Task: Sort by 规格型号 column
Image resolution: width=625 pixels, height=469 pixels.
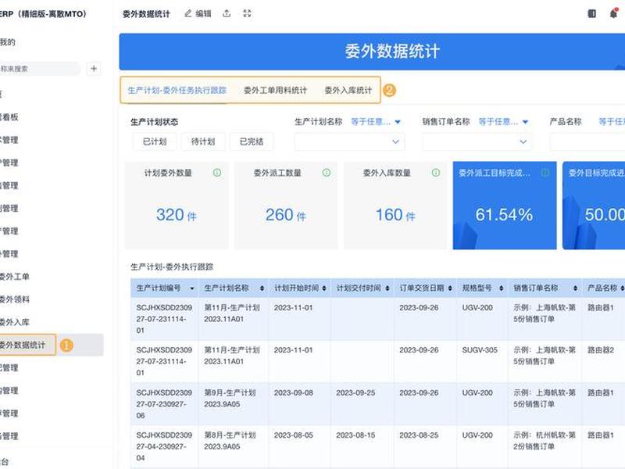Action: (x=502, y=288)
